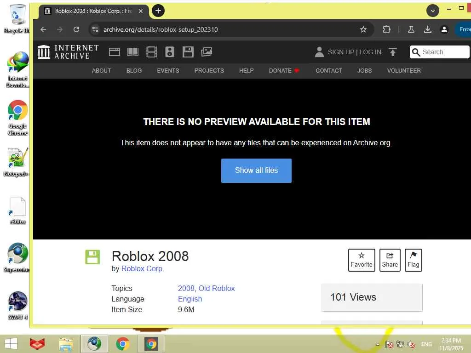
Task: Open site information icon in address bar
Action: 95,29
